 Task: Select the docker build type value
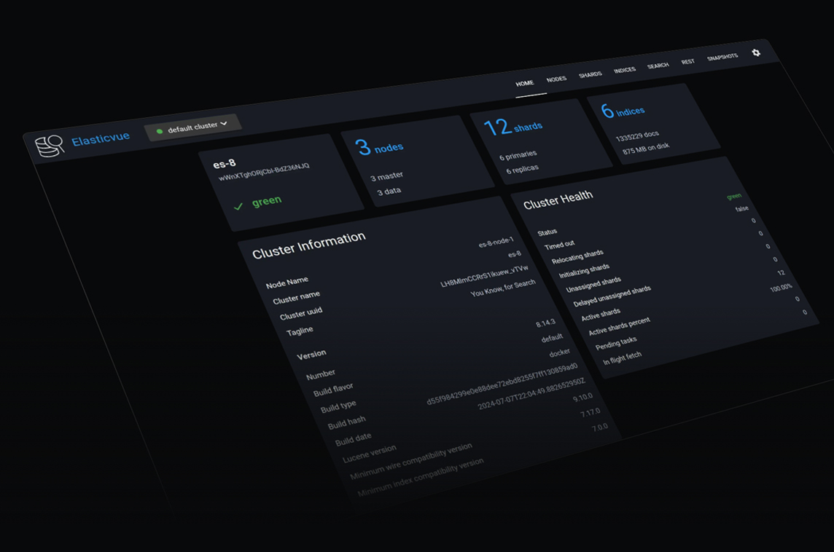click(x=560, y=352)
